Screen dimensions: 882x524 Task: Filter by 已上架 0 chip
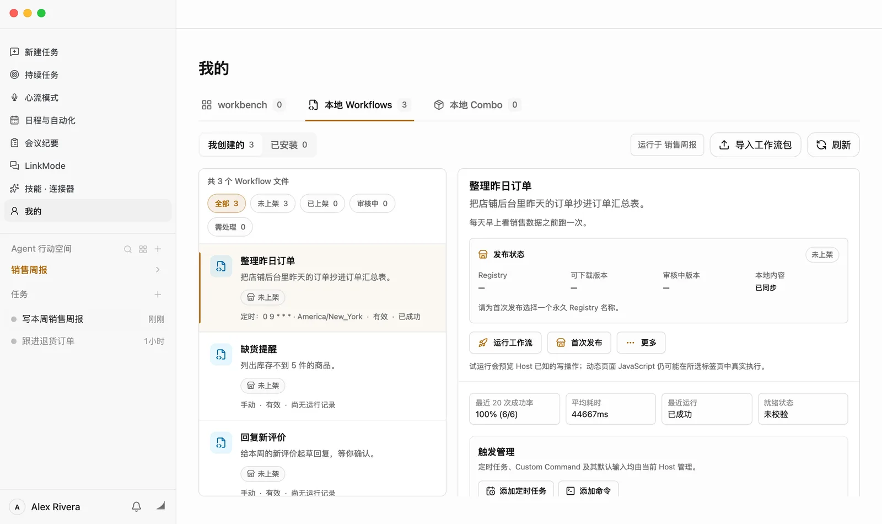pyautogui.click(x=322, y=204)
